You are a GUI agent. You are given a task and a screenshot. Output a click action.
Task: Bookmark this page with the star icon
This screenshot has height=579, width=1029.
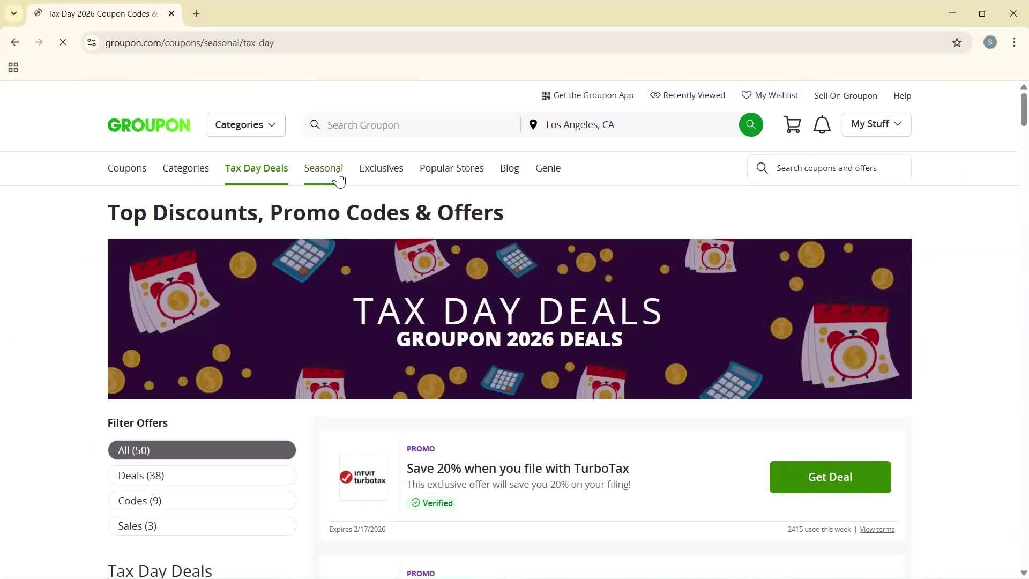click(957, 43)
